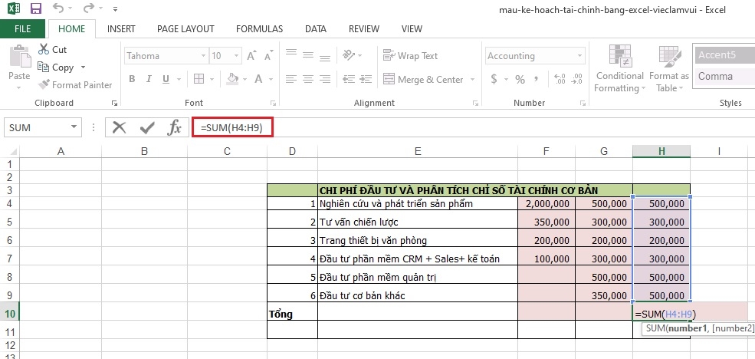
Task: Click Merge & Center
Action: (x=423, y=79)
